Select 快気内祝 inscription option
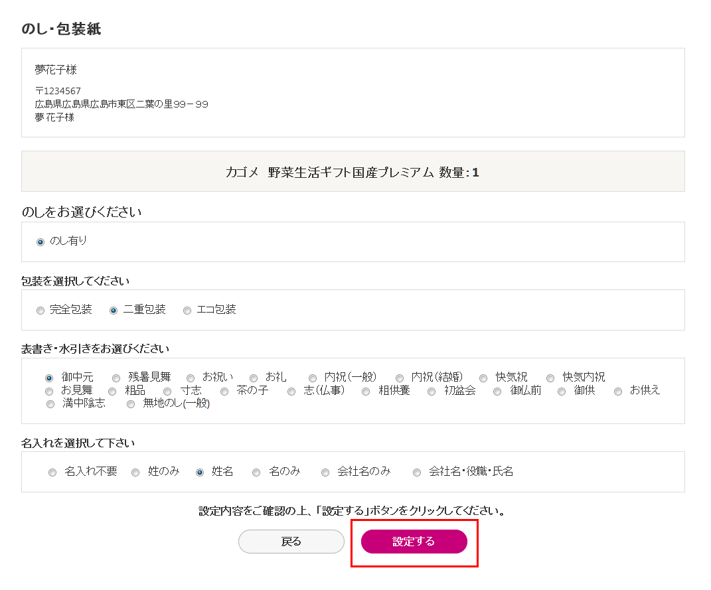The height and width of the screenshot is (590, 711). 550,378
